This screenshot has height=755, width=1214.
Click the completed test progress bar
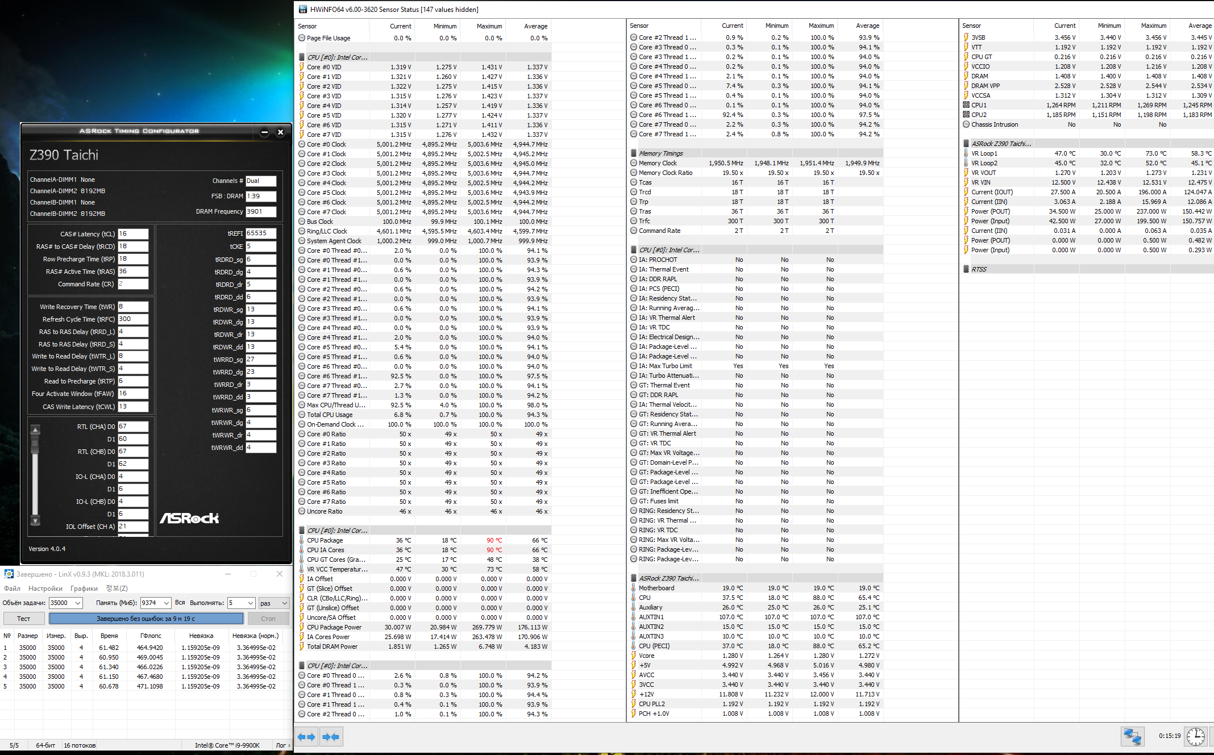click(146, 619)
